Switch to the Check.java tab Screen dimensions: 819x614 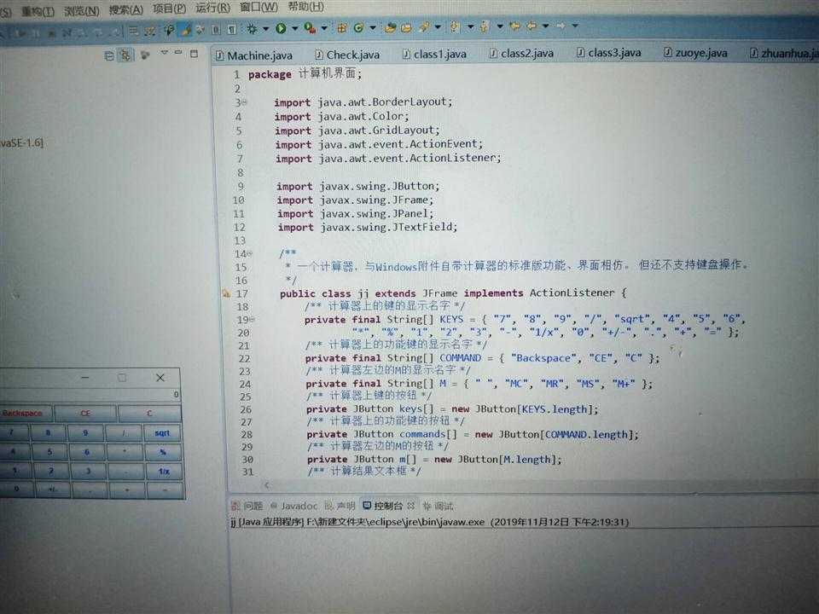pos(348,55)
